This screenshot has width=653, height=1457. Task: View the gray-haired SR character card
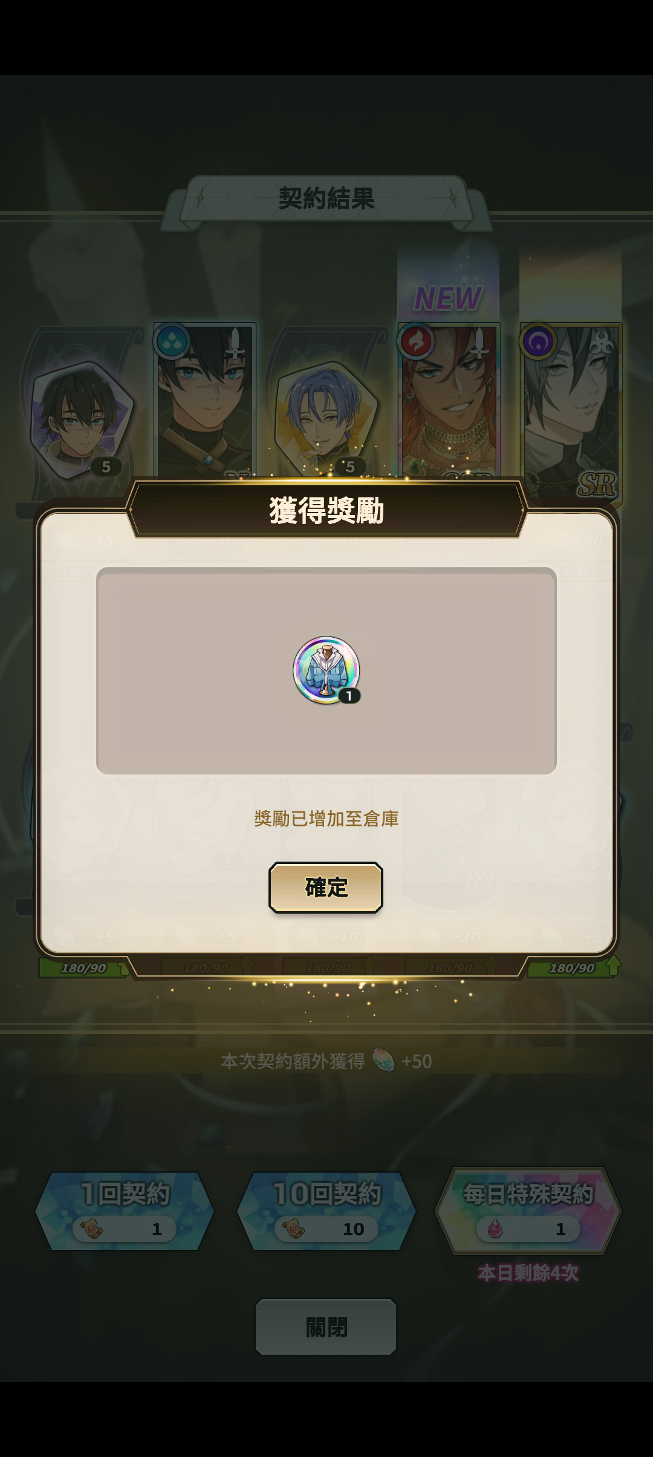tap(571, 411)
